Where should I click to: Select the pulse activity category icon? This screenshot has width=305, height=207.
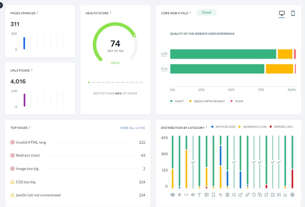(x=220, y=195)
